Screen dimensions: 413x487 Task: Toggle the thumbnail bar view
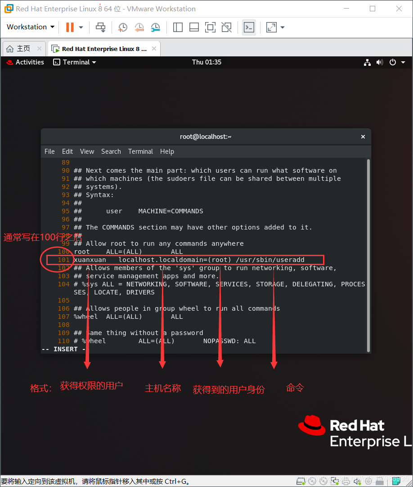click(x=194, y=28)
